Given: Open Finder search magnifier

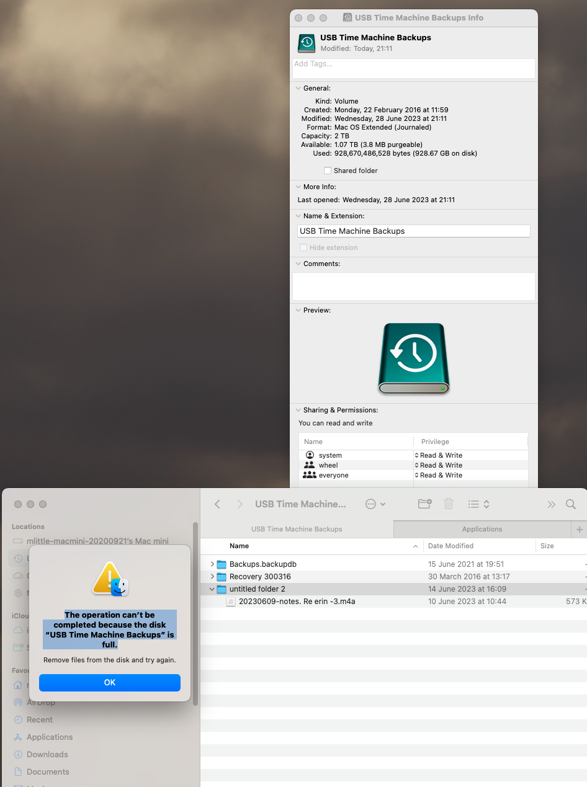Looking at the screenshot, I should (571, 504).
